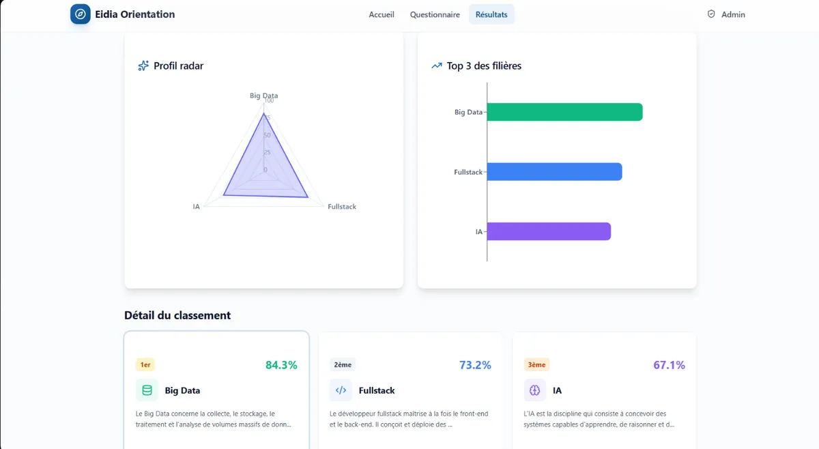Viewport: 819px width, 449px height.
Task: Click the IA label on the radar chart
Action: (197, 207)
